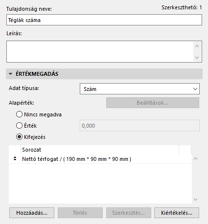Viewport: 208px width, 224px height.
Task: Focus the Tulajdonság neve field with Téglák száma
Action: tap(104, 20)
